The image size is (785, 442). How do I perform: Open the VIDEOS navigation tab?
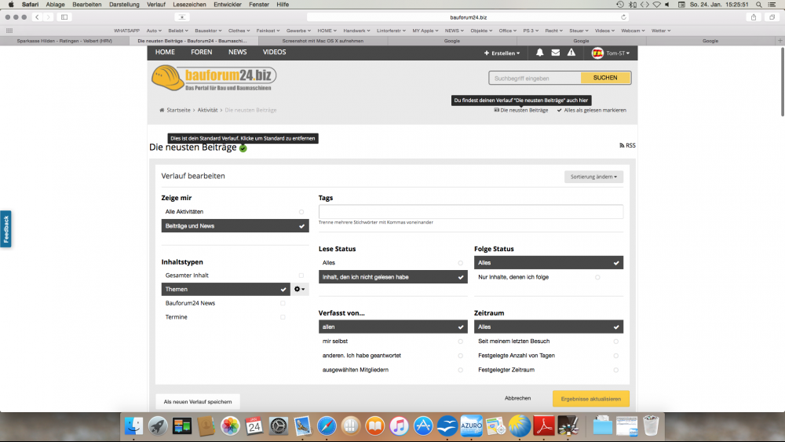274,52
